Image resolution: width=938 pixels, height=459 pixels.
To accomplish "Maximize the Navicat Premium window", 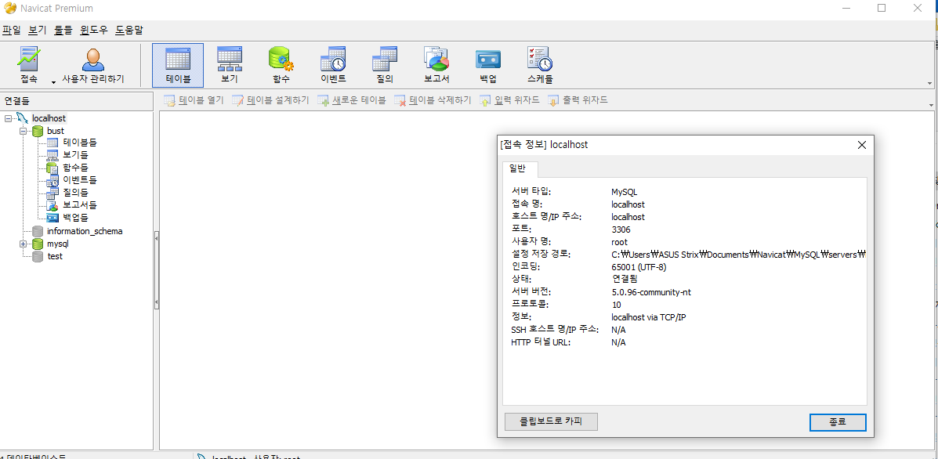I will coord(881,9).
